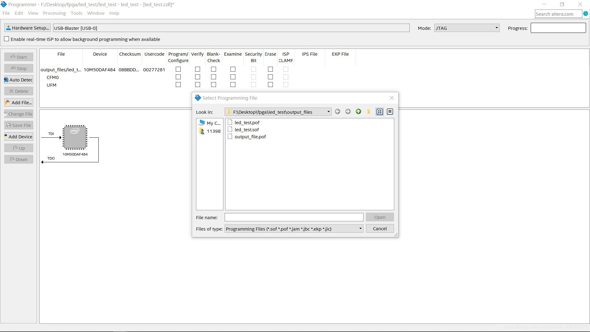This screenshot has height=332, width=590.
Task: Open the Processing menu
Action: 54,13
